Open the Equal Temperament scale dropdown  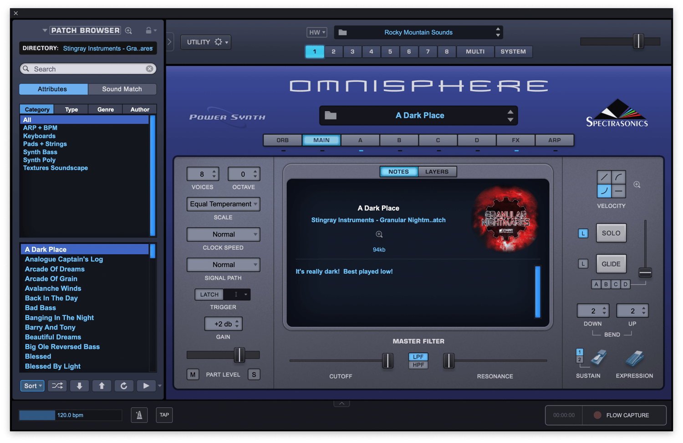tap(223, 204)
